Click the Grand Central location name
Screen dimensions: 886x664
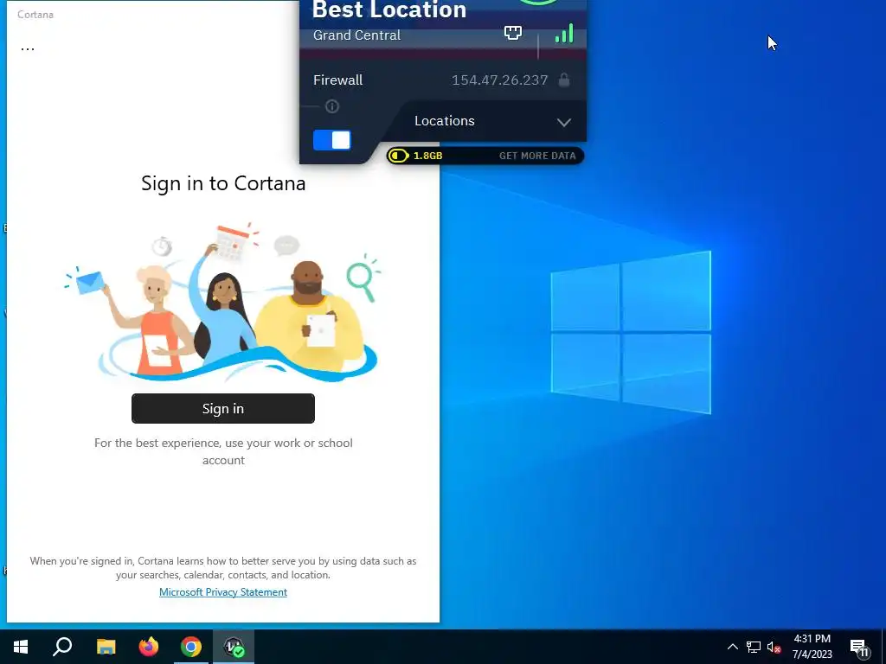(357, 35)
